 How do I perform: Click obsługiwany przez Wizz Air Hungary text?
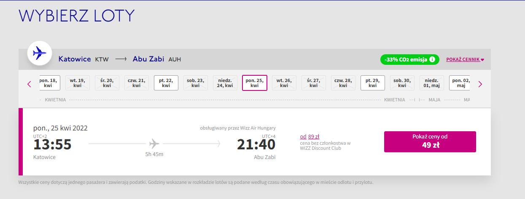tap(238, 128)
